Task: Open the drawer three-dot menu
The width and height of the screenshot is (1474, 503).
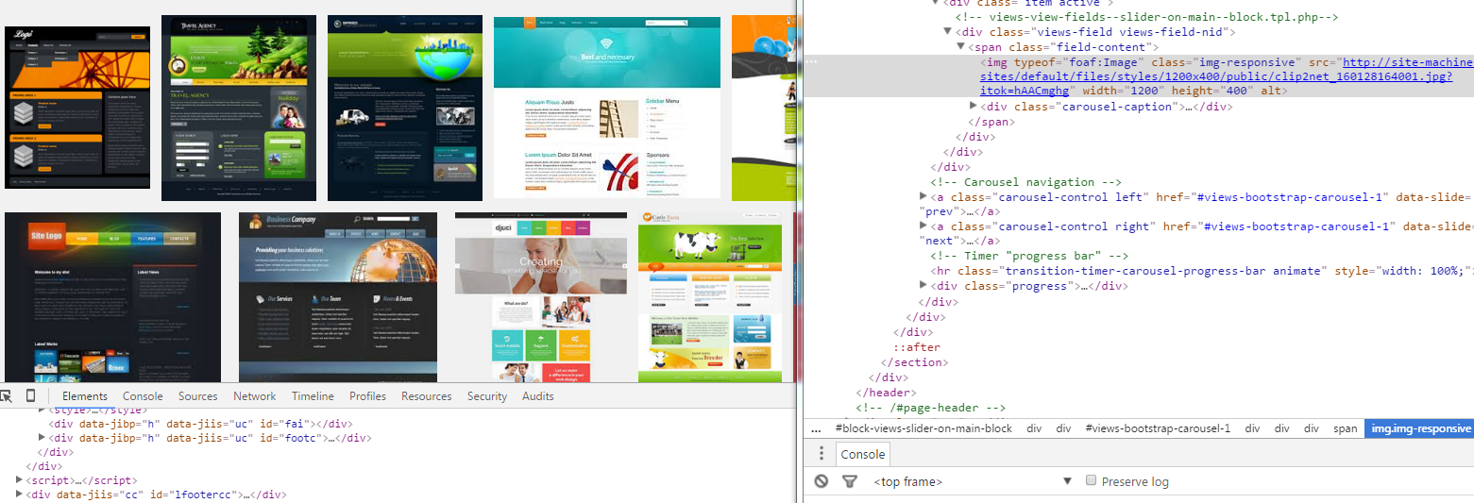Action: click(x=822, y=454)
